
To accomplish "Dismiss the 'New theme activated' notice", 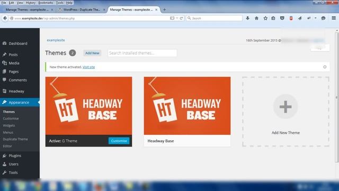I will pyautogui.click(x=325, y=67).
